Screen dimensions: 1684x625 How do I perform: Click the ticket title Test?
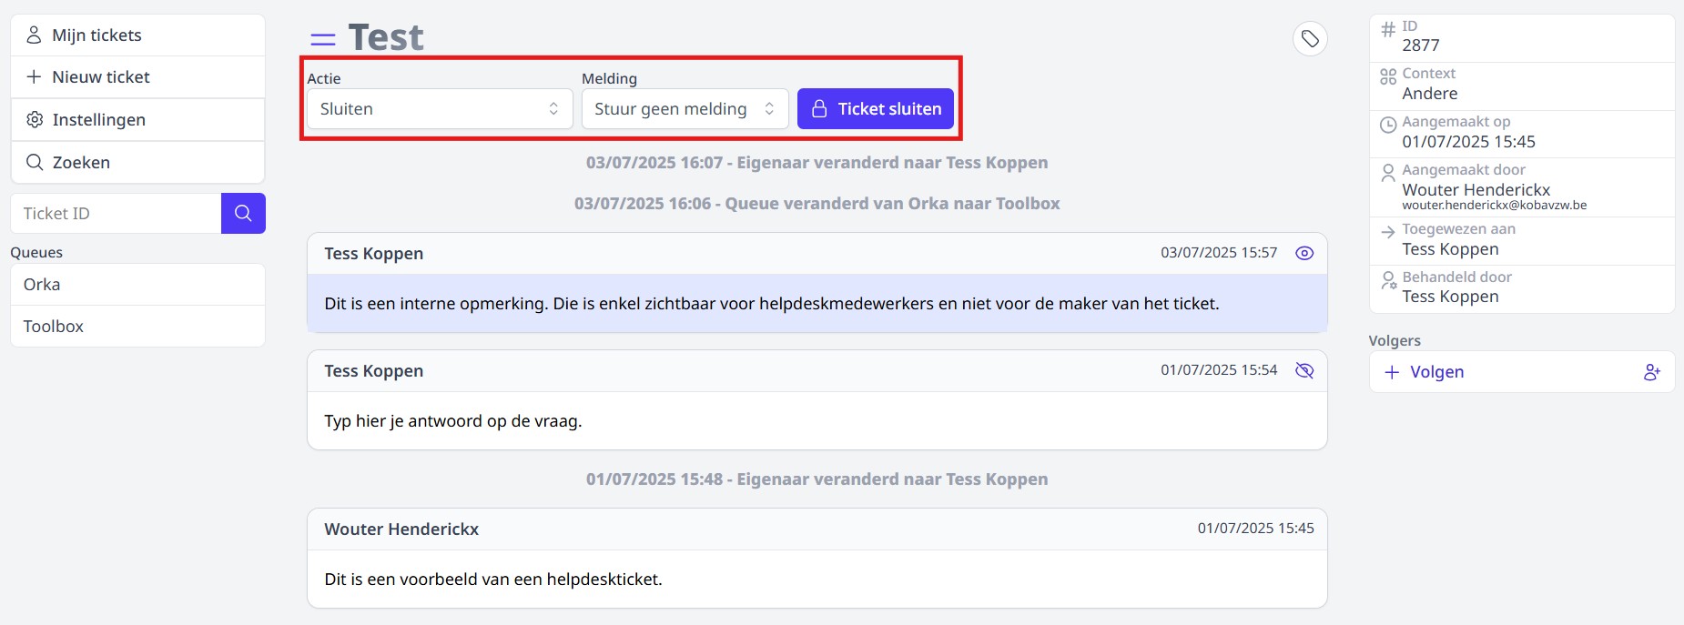point(386,38)
